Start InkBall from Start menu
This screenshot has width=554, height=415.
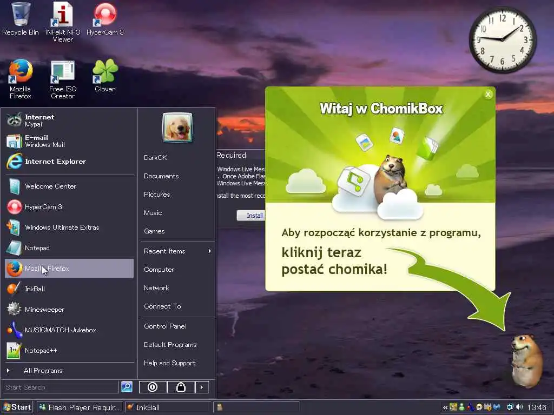point(69,289)
